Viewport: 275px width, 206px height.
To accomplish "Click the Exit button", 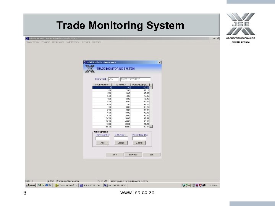I will click(151, 154).
